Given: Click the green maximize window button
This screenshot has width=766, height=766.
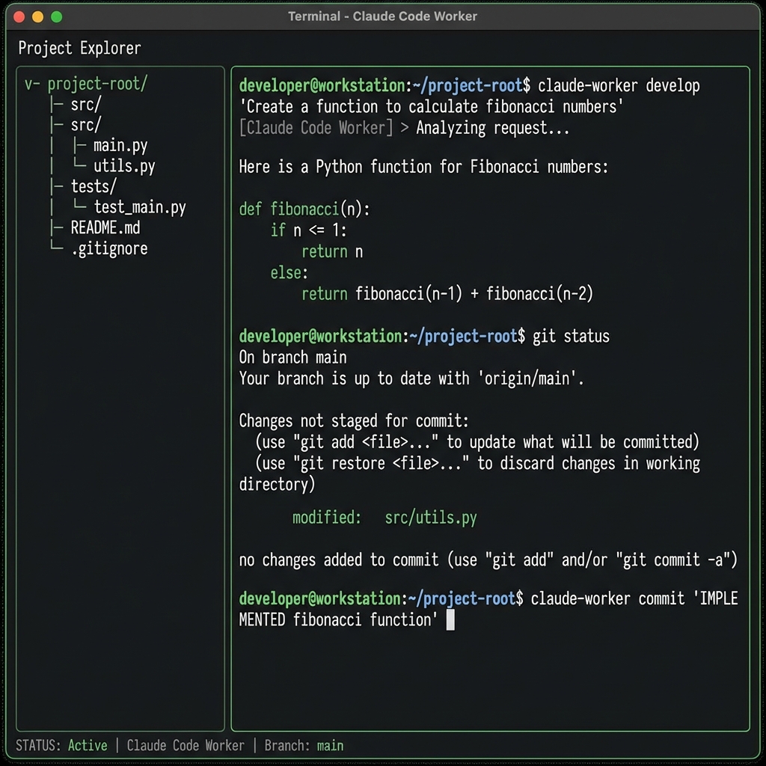Looking at the screenshot, I should [57, 16].
